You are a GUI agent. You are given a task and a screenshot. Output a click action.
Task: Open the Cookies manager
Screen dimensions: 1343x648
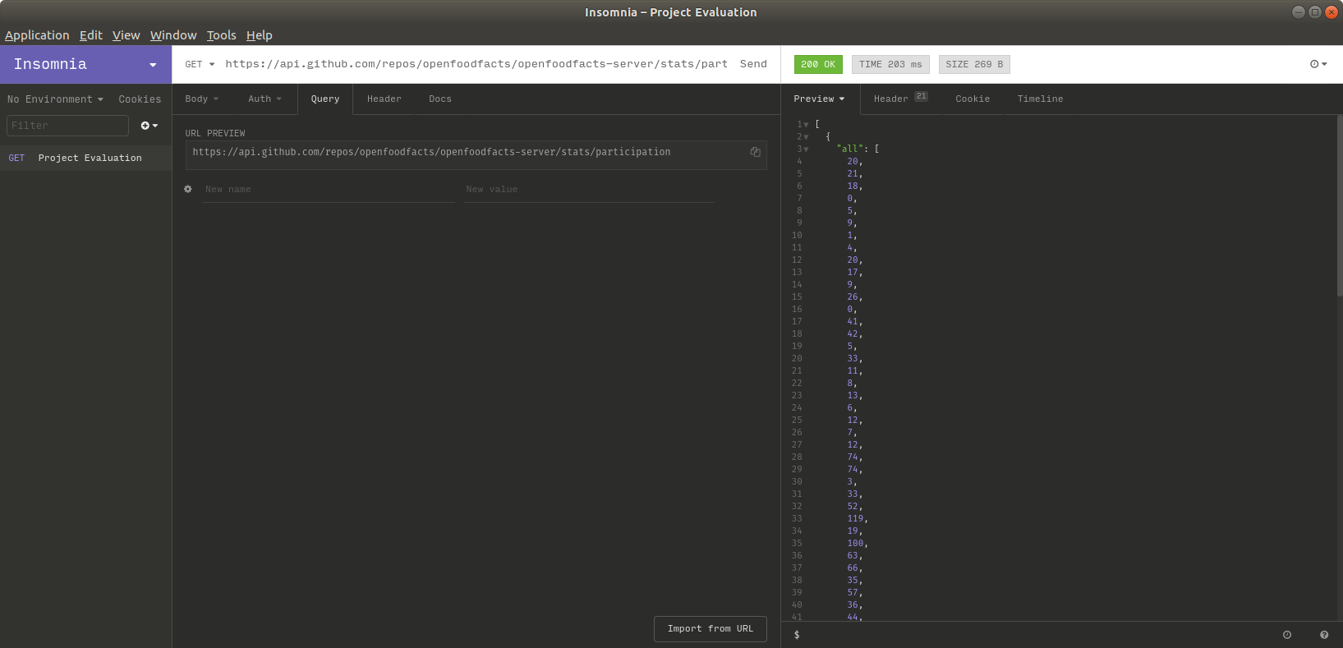click(140, 99)
